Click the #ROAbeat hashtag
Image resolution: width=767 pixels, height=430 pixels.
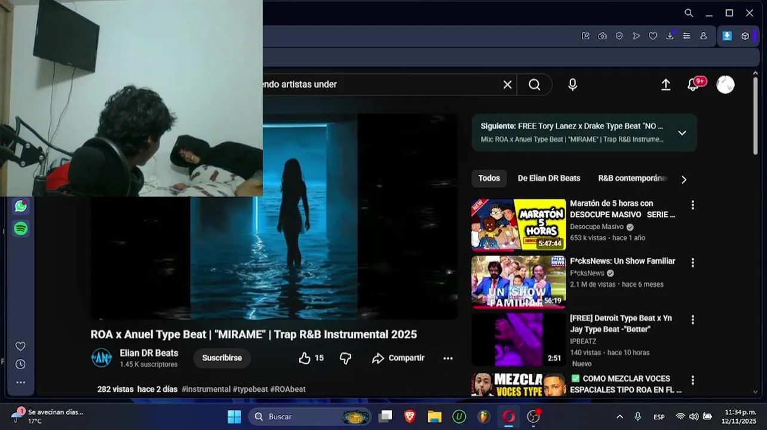tap(288, 389)
